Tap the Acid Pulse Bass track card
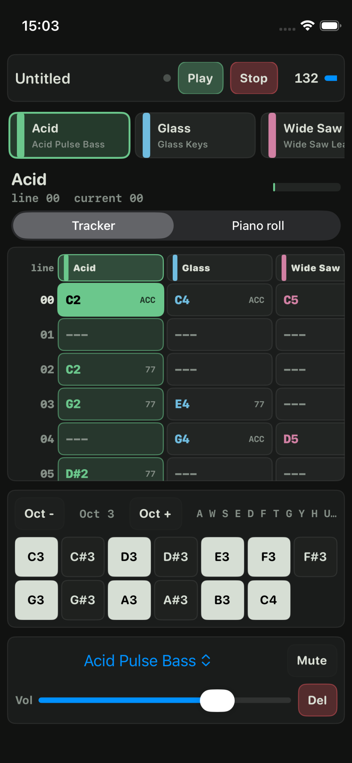The image size is (352, 763). pyautogui.click(x=69, y=135)
